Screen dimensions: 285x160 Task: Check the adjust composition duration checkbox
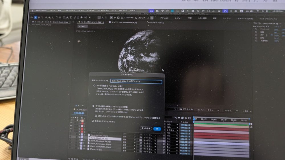click(x=96, y=116)
